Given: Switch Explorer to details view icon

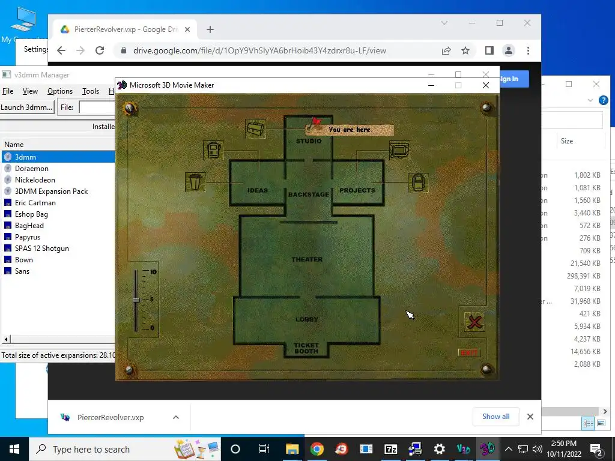Looking at the screenshot, I should coord(588,423).
